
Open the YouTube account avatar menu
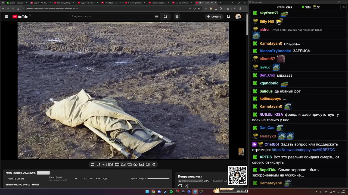tap(238, 17)
